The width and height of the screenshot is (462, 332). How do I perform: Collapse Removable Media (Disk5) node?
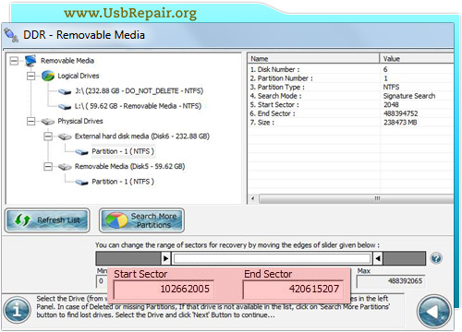[x=48, y=167]
